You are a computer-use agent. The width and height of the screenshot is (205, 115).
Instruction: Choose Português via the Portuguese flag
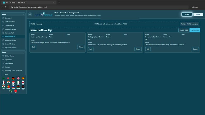(x=8, y=87)
